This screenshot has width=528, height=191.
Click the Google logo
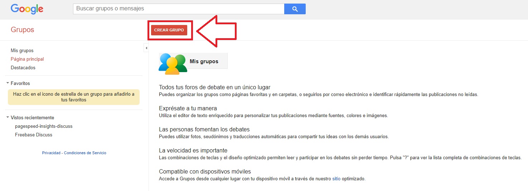pyautogui.click(x=27, y=9)
